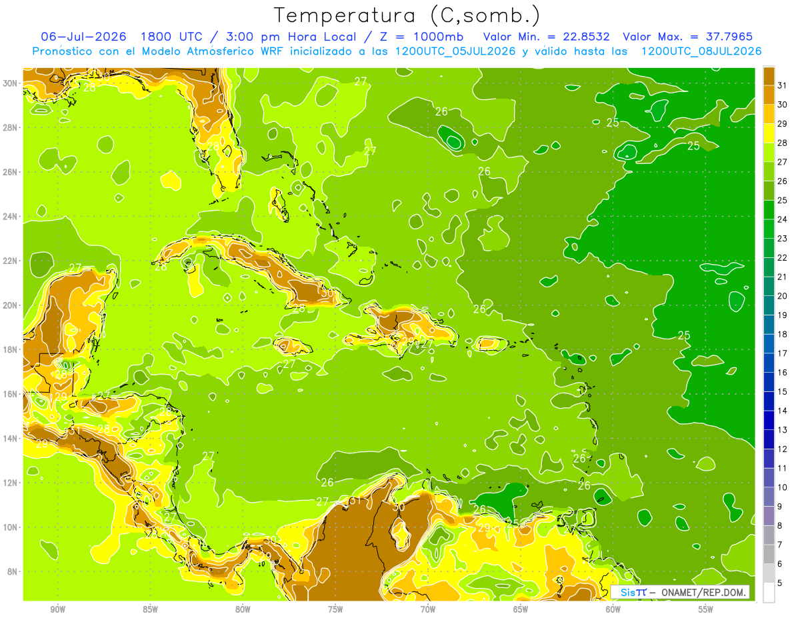Click the '22N' latitude axis label

(x=11, y=261)
